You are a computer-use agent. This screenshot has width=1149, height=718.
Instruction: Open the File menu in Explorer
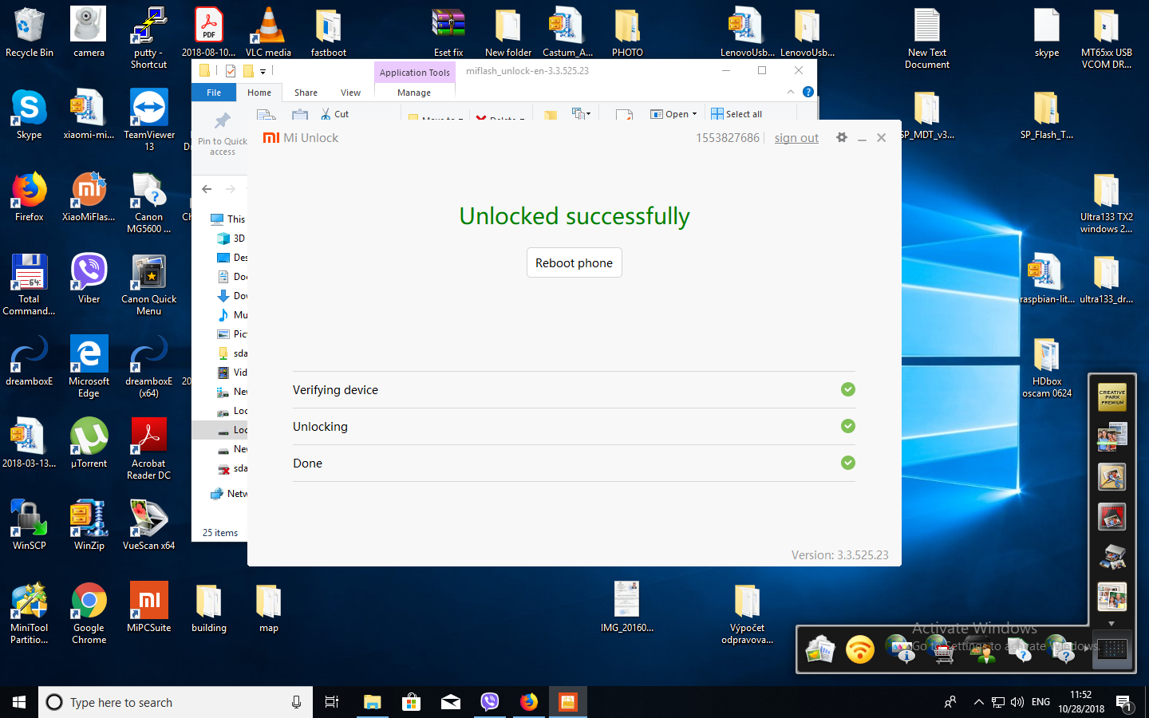(x=214, y=93)
